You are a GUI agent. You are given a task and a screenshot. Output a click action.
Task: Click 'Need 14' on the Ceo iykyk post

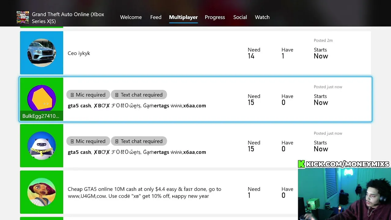(x=254, y=53)
